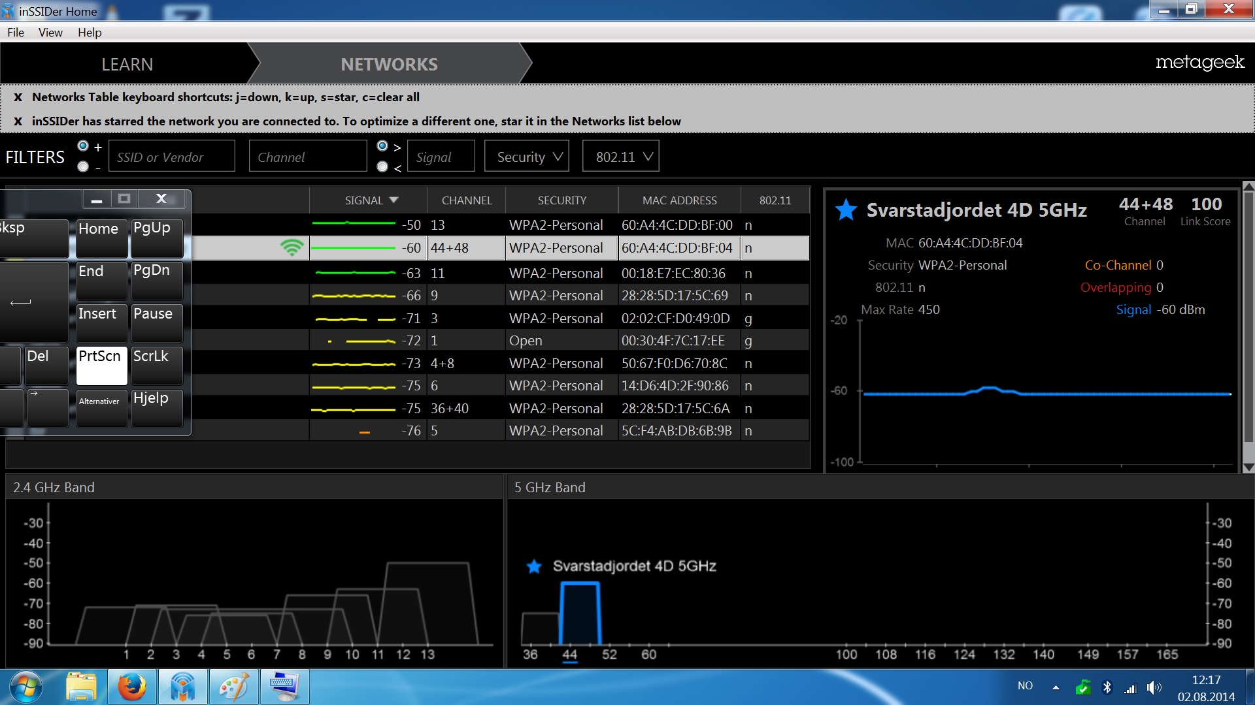Click the 802.11 column header

tap(775, 200)
